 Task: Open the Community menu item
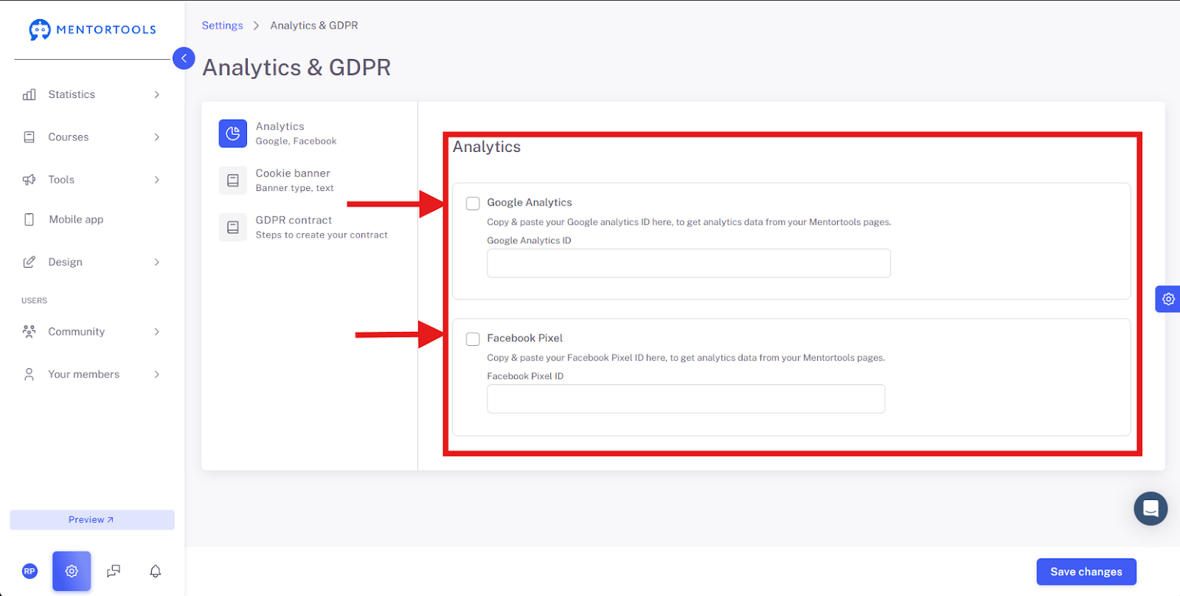[x=92, y=332]
